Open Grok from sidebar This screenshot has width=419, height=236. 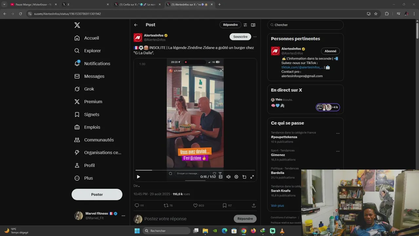point(84,89)
